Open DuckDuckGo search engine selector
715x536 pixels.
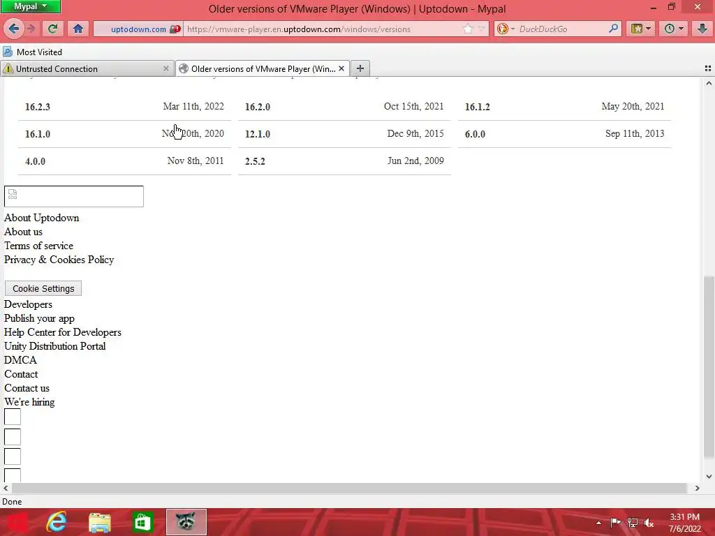point(506,29)
